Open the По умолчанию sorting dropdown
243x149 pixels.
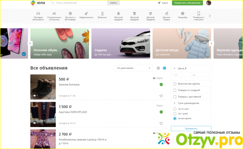[x=133, y=68]
